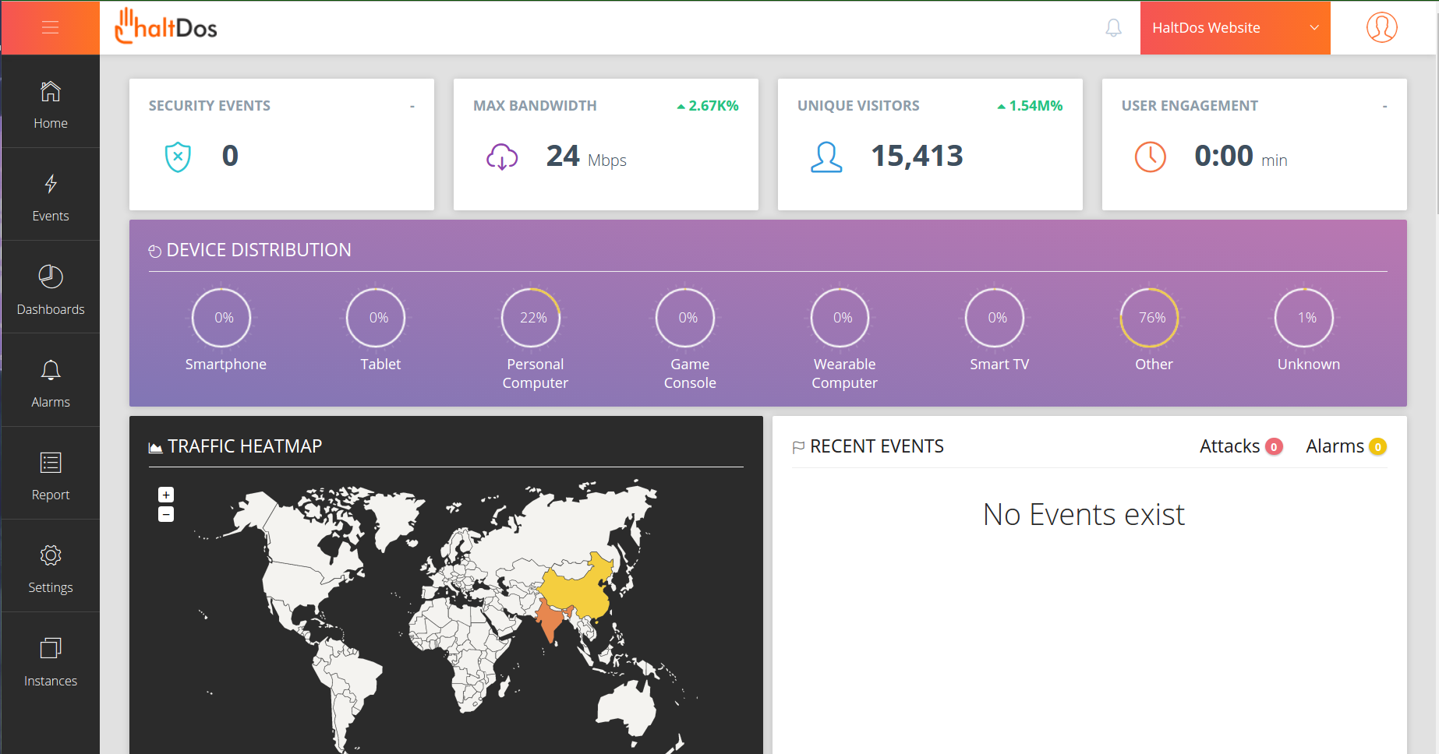This screenshot has width=1439, height=754.
Task: Click the user engagement clock icon
Action: point(1151,157)
